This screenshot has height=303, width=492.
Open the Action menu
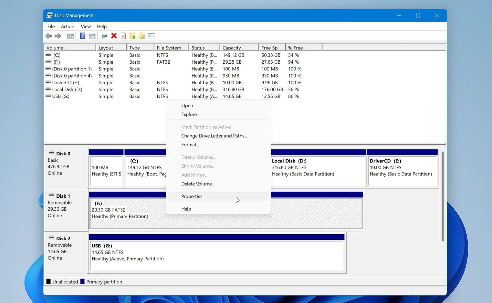68,26
